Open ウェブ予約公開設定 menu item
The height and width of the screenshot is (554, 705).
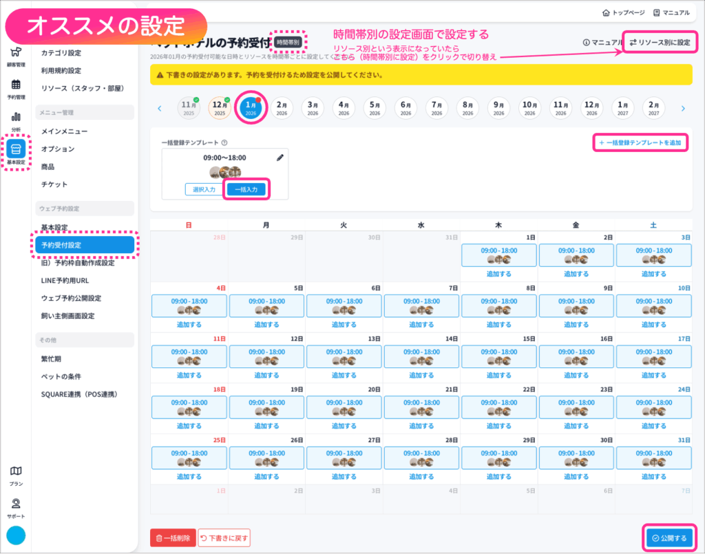pyautogui.click(x=71, y=298)
